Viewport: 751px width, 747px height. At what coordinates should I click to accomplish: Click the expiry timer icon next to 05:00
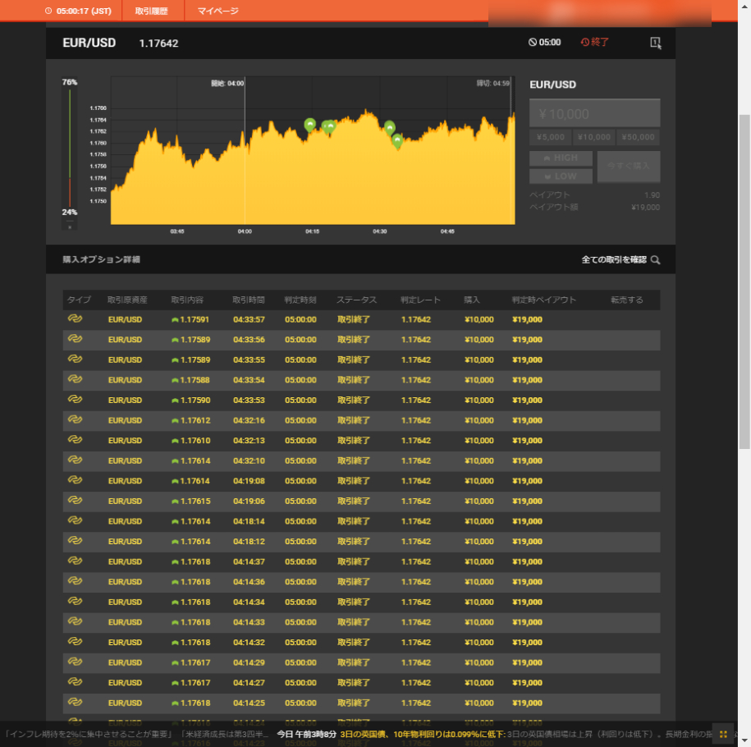click(x=532, y=42)
